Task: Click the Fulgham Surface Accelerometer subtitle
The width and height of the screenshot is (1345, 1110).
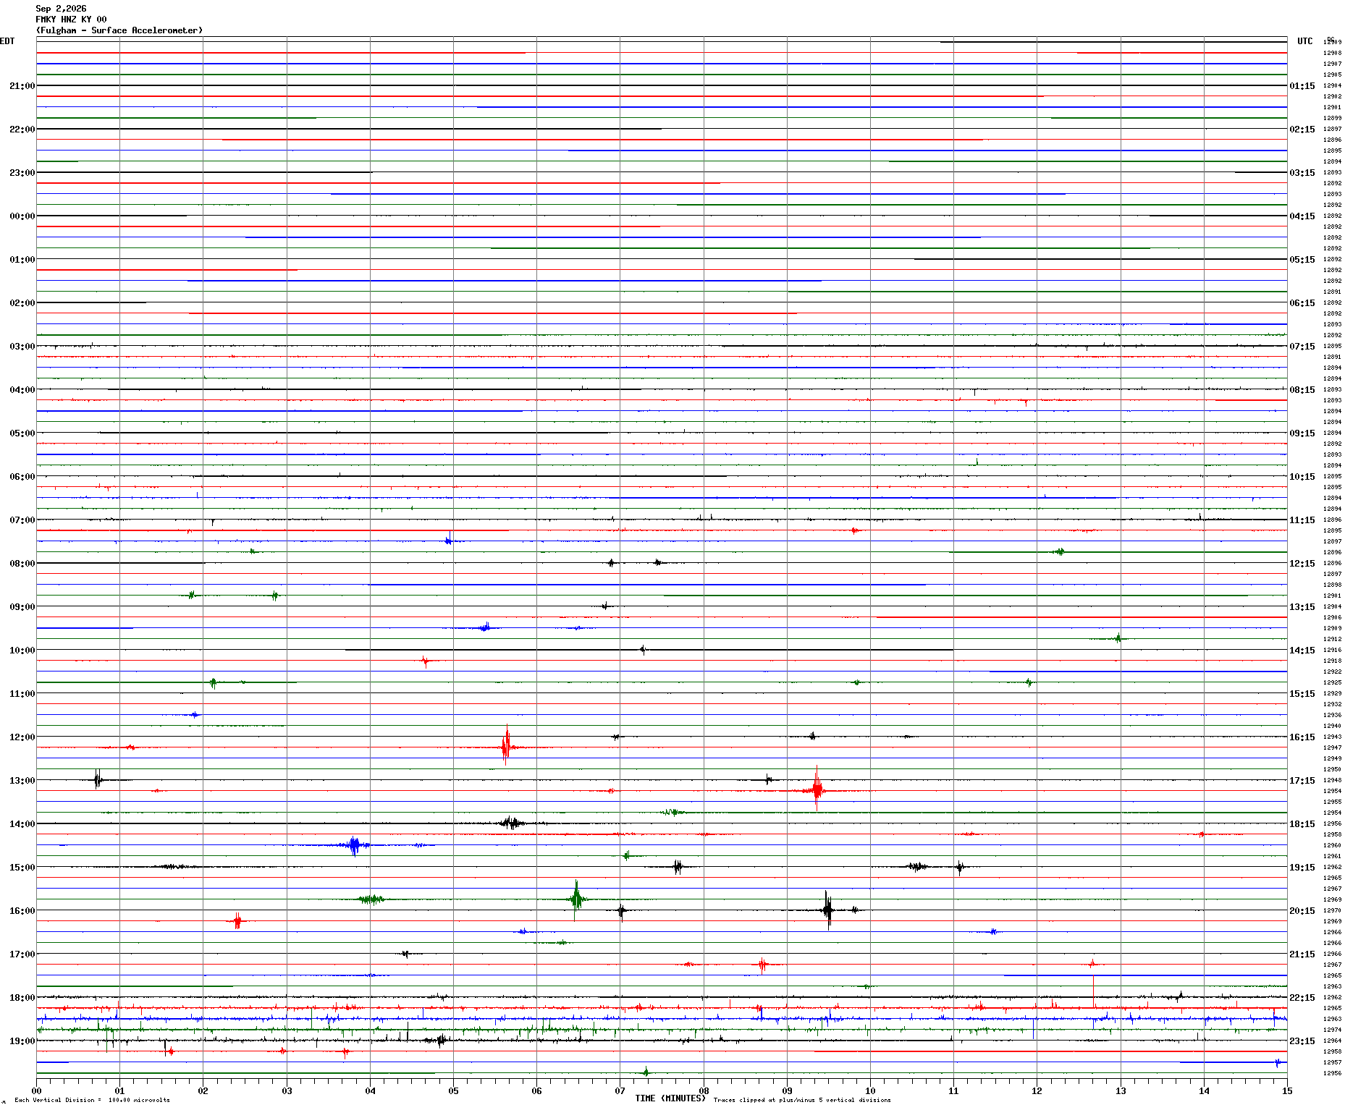Action: click(119, 30)
